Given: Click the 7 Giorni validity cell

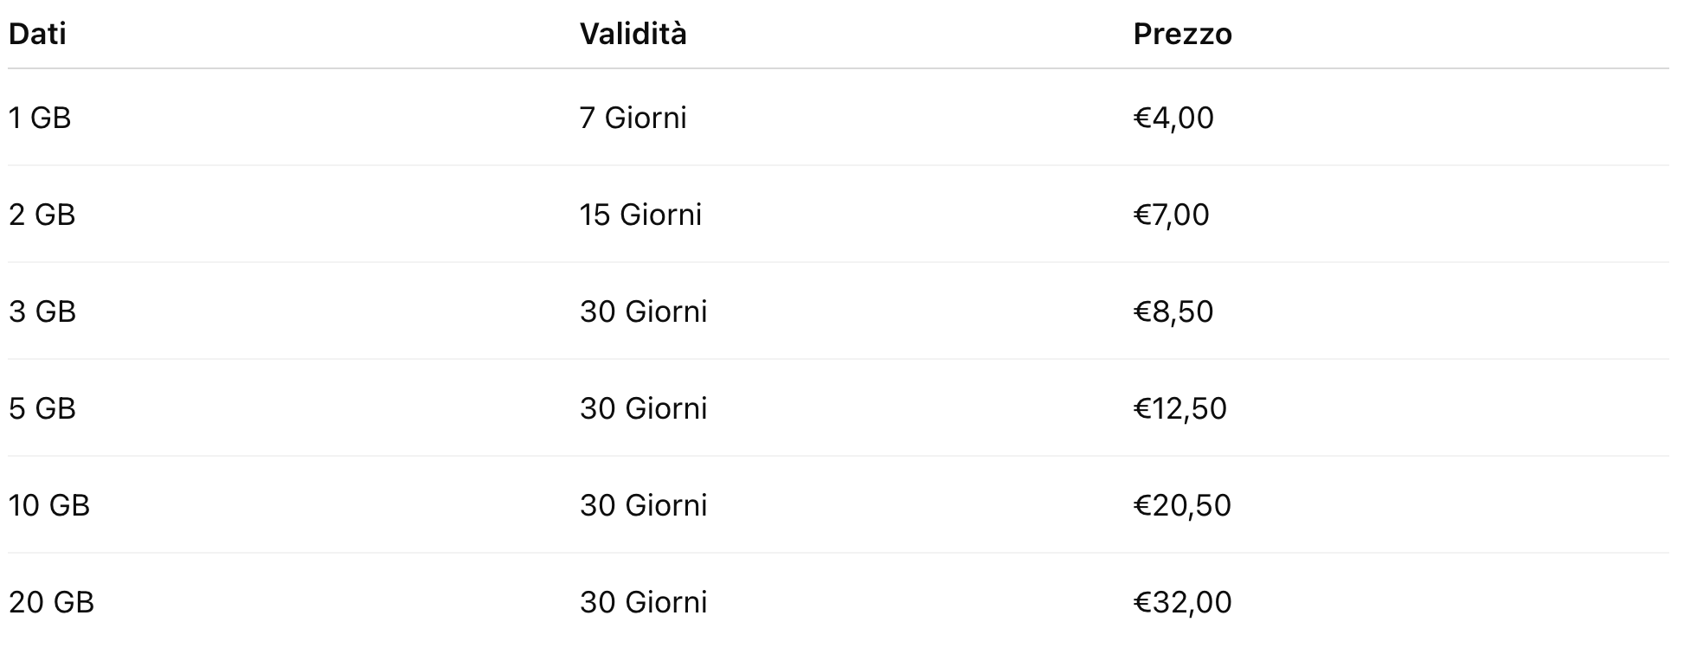Looking at the screenshot, I should click(x=633, y=118).
